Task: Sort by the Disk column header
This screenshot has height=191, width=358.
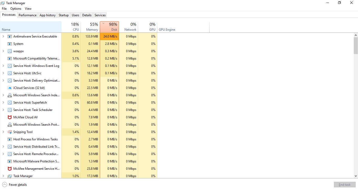Action: (109, 27)
